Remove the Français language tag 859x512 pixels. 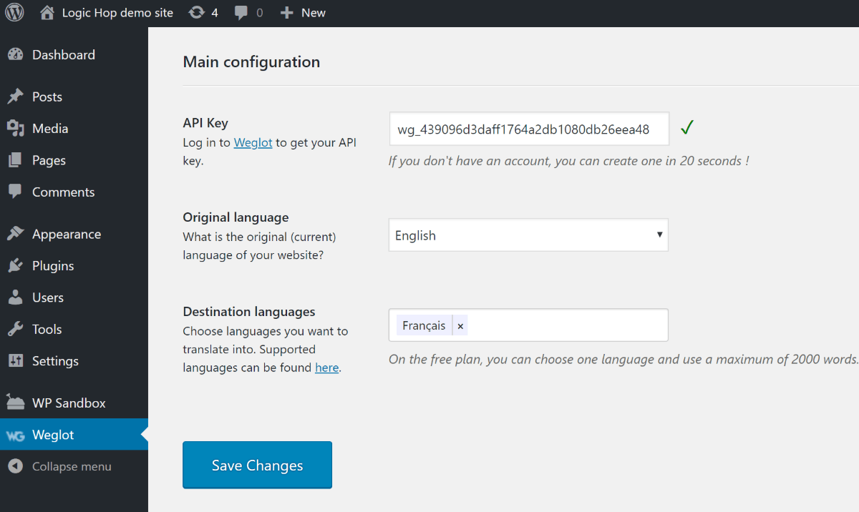point(460,326)
